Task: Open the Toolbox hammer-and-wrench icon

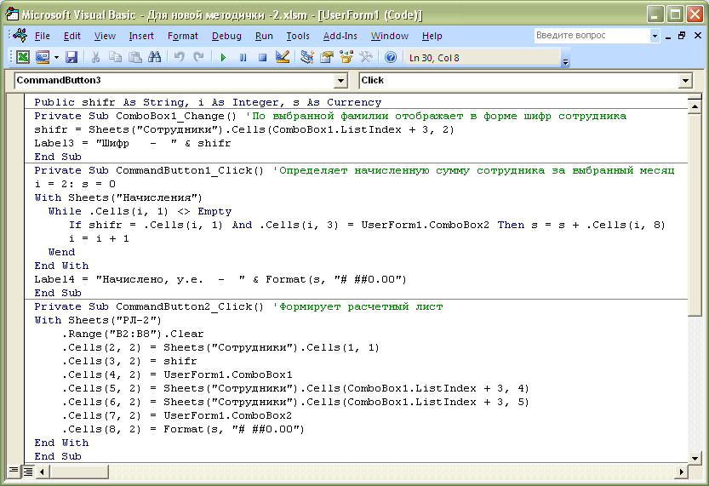Action: coord(366,57)
